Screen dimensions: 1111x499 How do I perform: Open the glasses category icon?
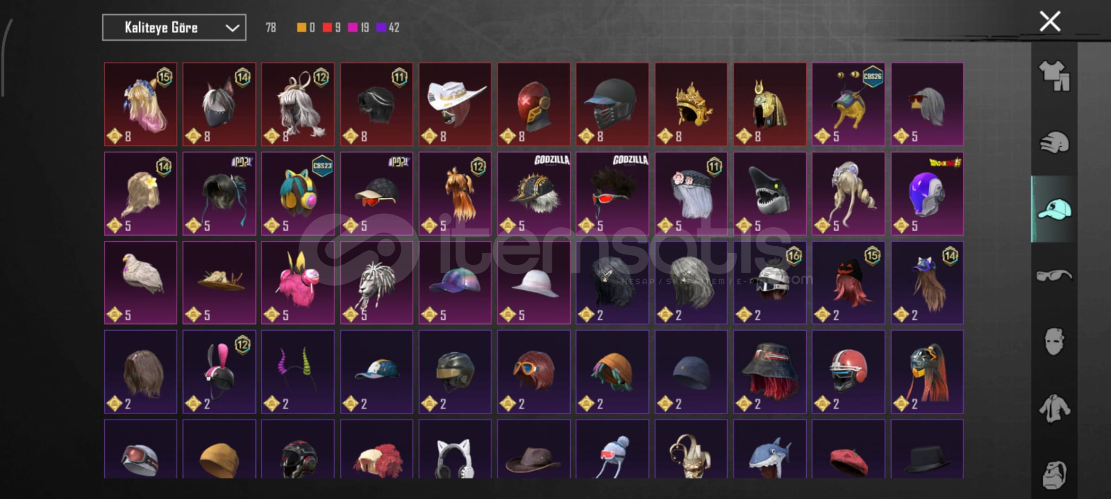click(1054, 275)
